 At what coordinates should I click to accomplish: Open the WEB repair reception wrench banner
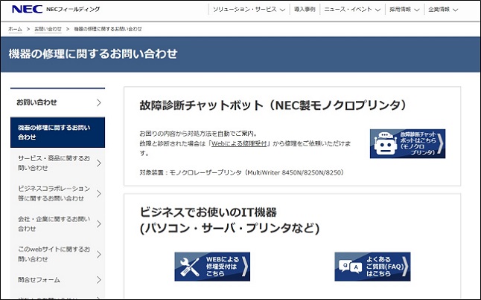tap(212, 267)
